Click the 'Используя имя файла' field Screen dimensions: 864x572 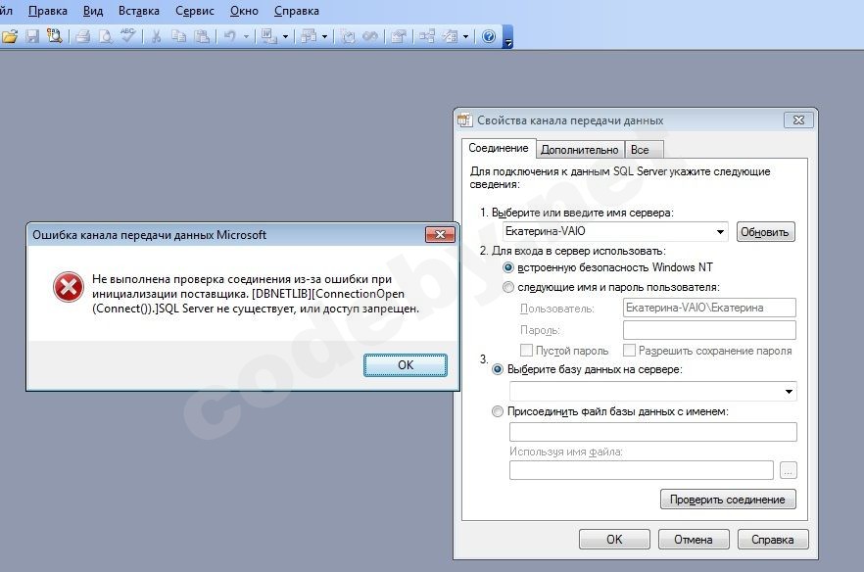coord(642,470)
